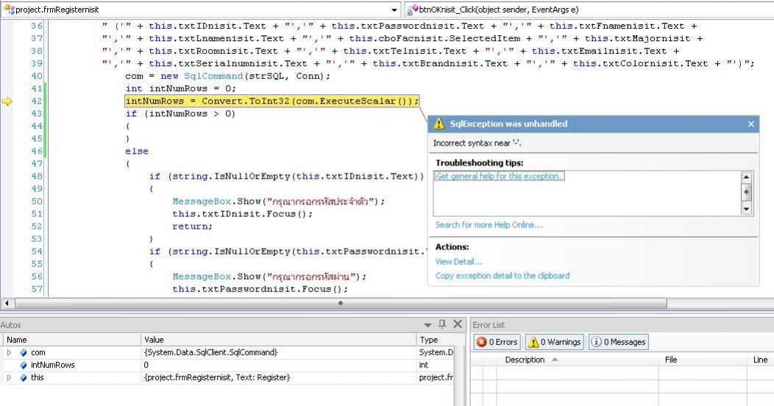
Task: Toggle the 0 Warnings filter
Action: (555, 342)
